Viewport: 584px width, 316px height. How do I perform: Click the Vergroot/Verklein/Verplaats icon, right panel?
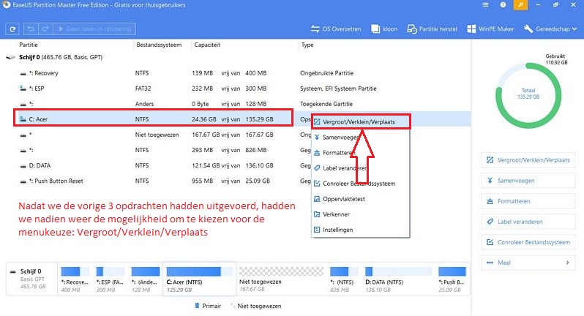[x=490, y=160]
